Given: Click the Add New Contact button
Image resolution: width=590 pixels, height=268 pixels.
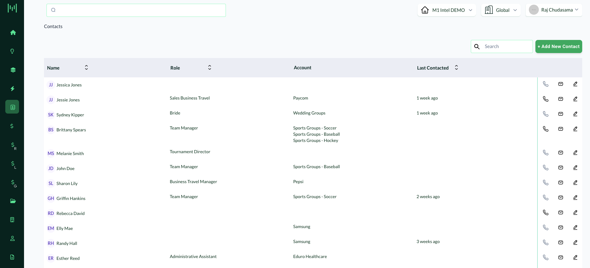Looking at the screenshot, I should click(x=558, y=46).
